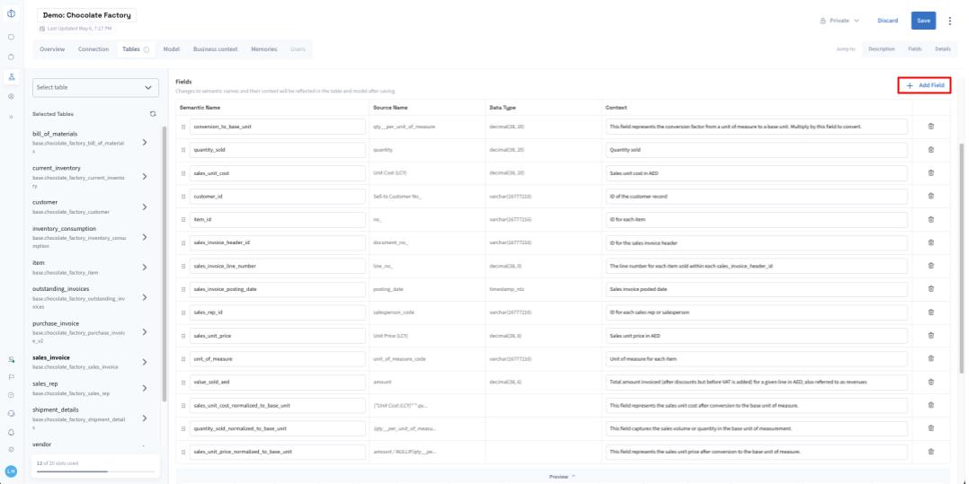
Task: Grab drag handle of customer_id row
Action: tap(182, 196)
